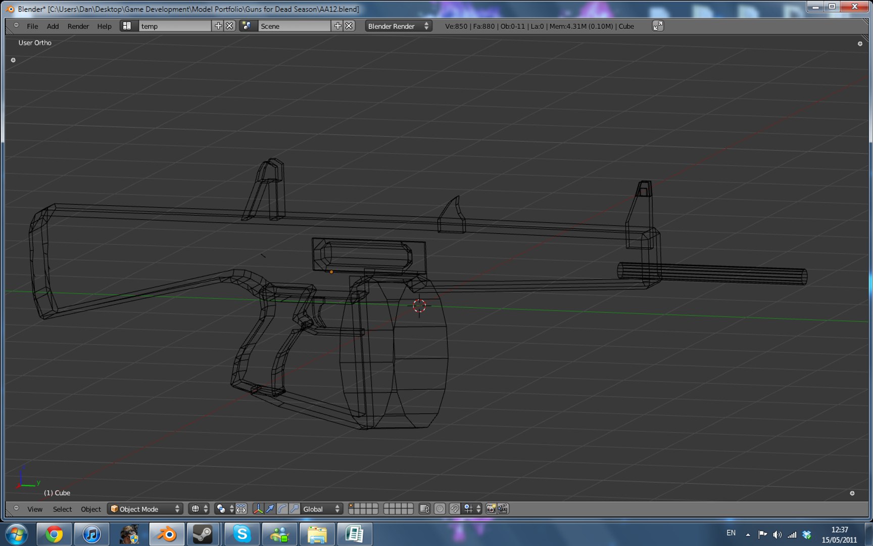Toggle the 3D transform manipulator
The height and width of the screenshot is (546, 873).
tap(258, 509)
